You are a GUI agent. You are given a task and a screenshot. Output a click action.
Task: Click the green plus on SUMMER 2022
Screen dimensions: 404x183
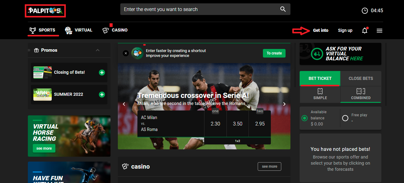(102, 95)
